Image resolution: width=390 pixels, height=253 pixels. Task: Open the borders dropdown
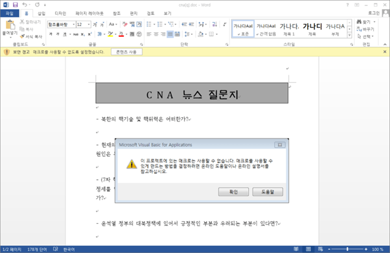(217, 34)
